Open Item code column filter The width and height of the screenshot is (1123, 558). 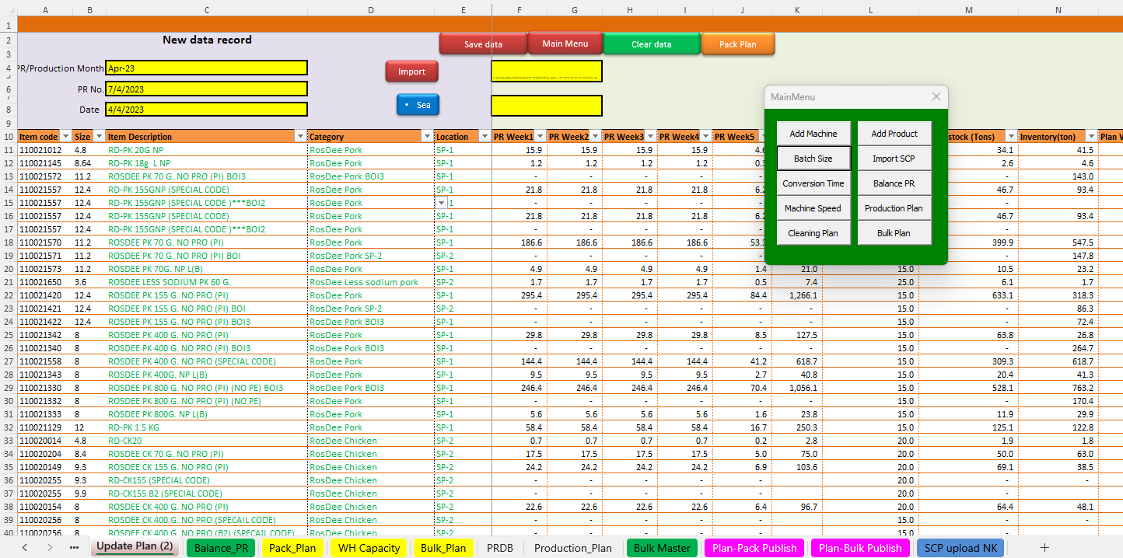click(x=65, y=137)
